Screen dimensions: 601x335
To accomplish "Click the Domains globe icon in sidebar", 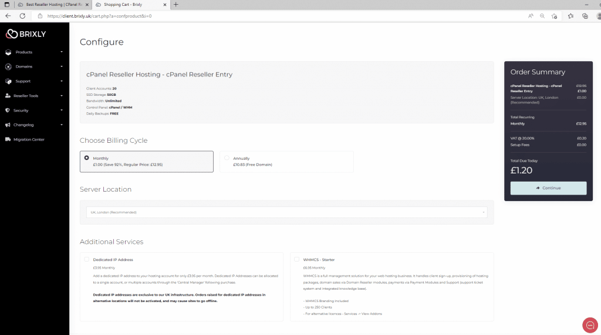I will (x=8, y=67).
